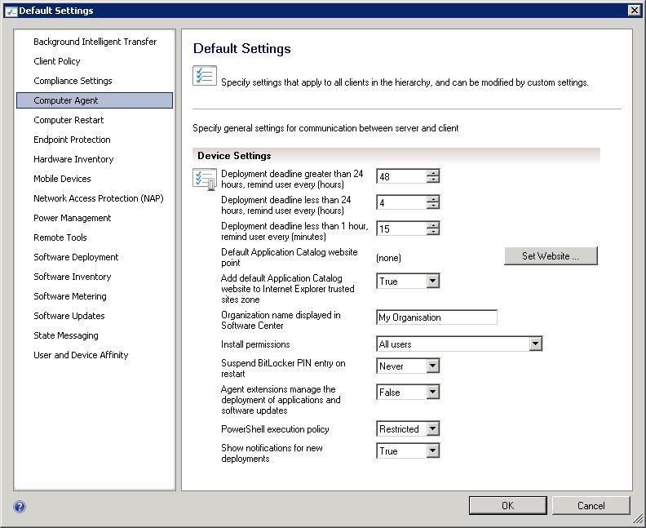Switch to Software Updates settings

pyautogui.click(x=69, y=316)
